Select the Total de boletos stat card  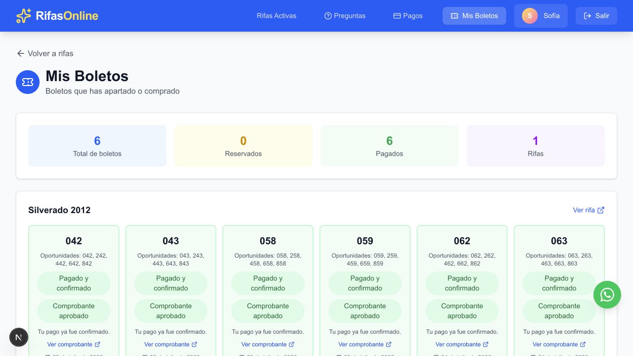(x=97, y=146)
